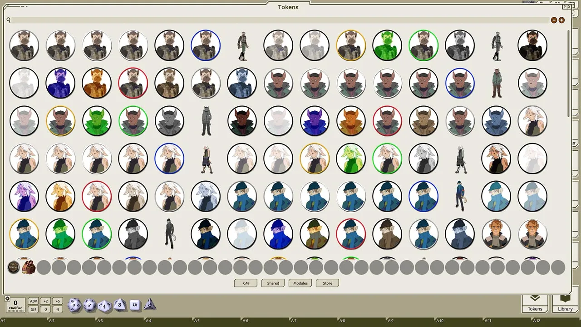This screenshot has height=327, width=581.
Task: Select the blue-ringed blue-coat character token
Action: (x=423, y=196)
